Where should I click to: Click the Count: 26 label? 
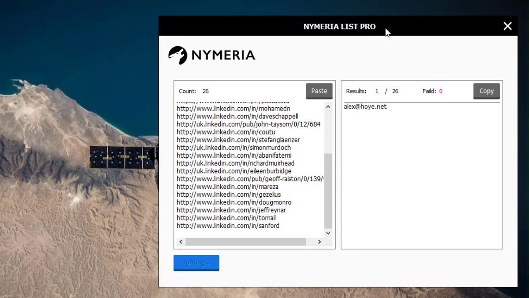194,91
